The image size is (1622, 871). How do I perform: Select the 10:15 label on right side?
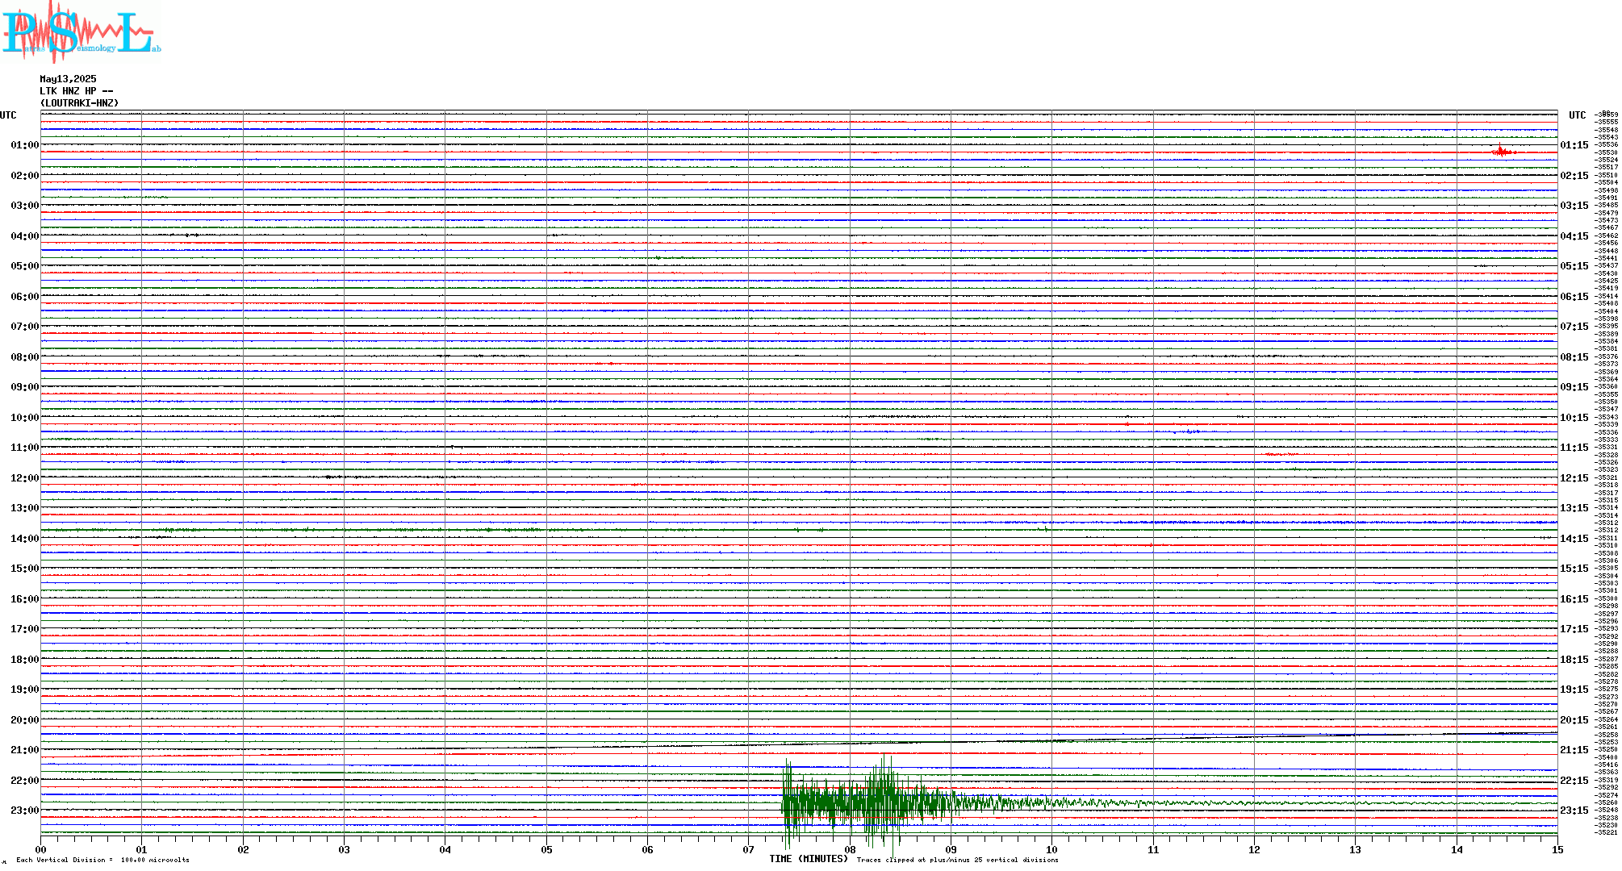(1574, 418)
